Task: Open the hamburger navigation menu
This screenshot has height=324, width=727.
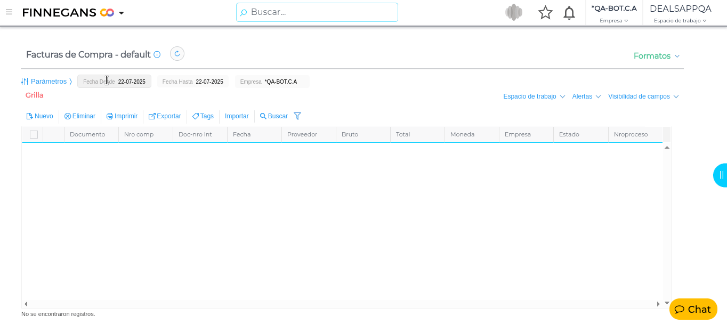Action: (x=9, y=12)
